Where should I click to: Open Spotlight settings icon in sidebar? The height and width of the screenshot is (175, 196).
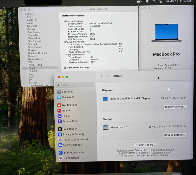point(59,92)
